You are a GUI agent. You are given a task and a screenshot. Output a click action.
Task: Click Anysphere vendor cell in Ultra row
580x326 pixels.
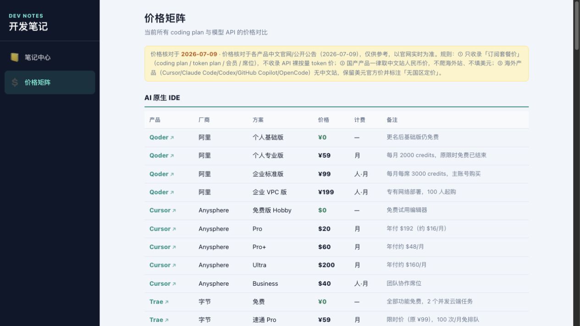(214, 265)
